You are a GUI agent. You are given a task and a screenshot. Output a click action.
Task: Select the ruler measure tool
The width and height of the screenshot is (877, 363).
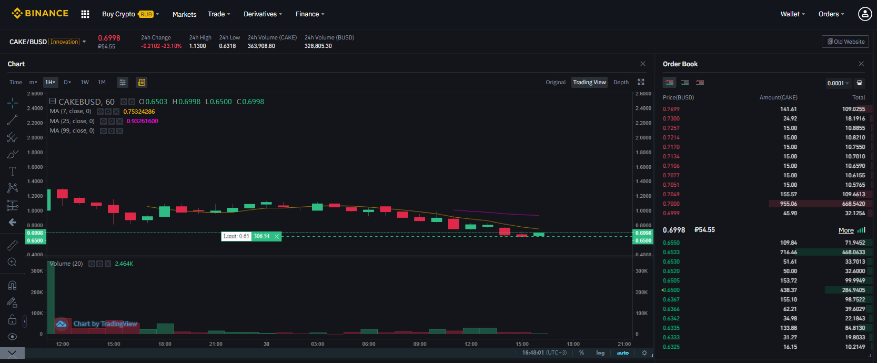tap(13, 245)
